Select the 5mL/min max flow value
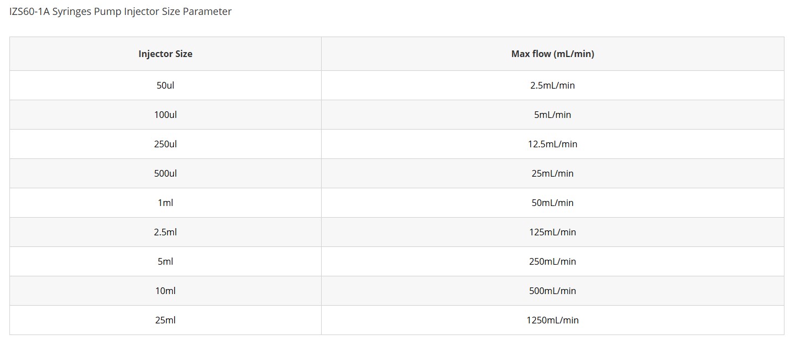 pos(553,115)
